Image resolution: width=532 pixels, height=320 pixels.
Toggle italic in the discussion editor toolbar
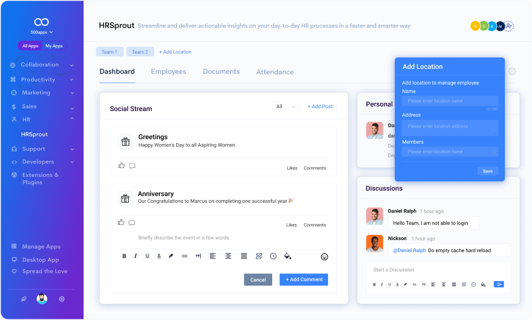tap(382, 285)
